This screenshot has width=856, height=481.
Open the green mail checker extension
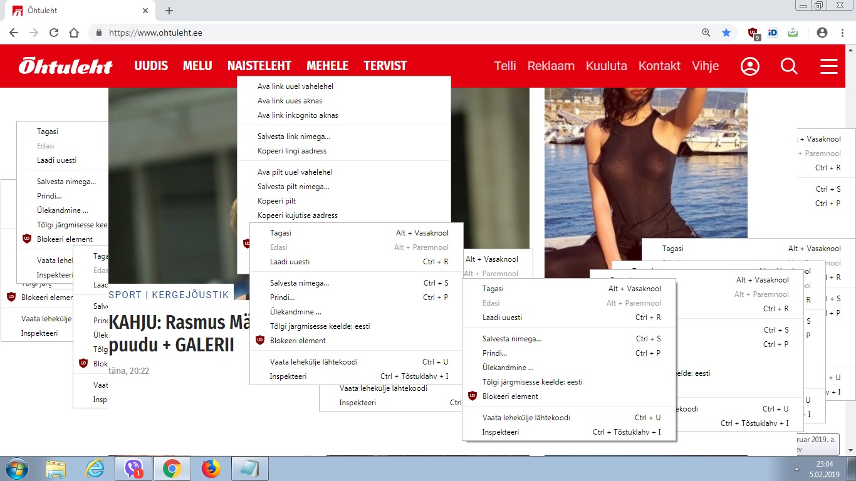[x=793, y=33]
